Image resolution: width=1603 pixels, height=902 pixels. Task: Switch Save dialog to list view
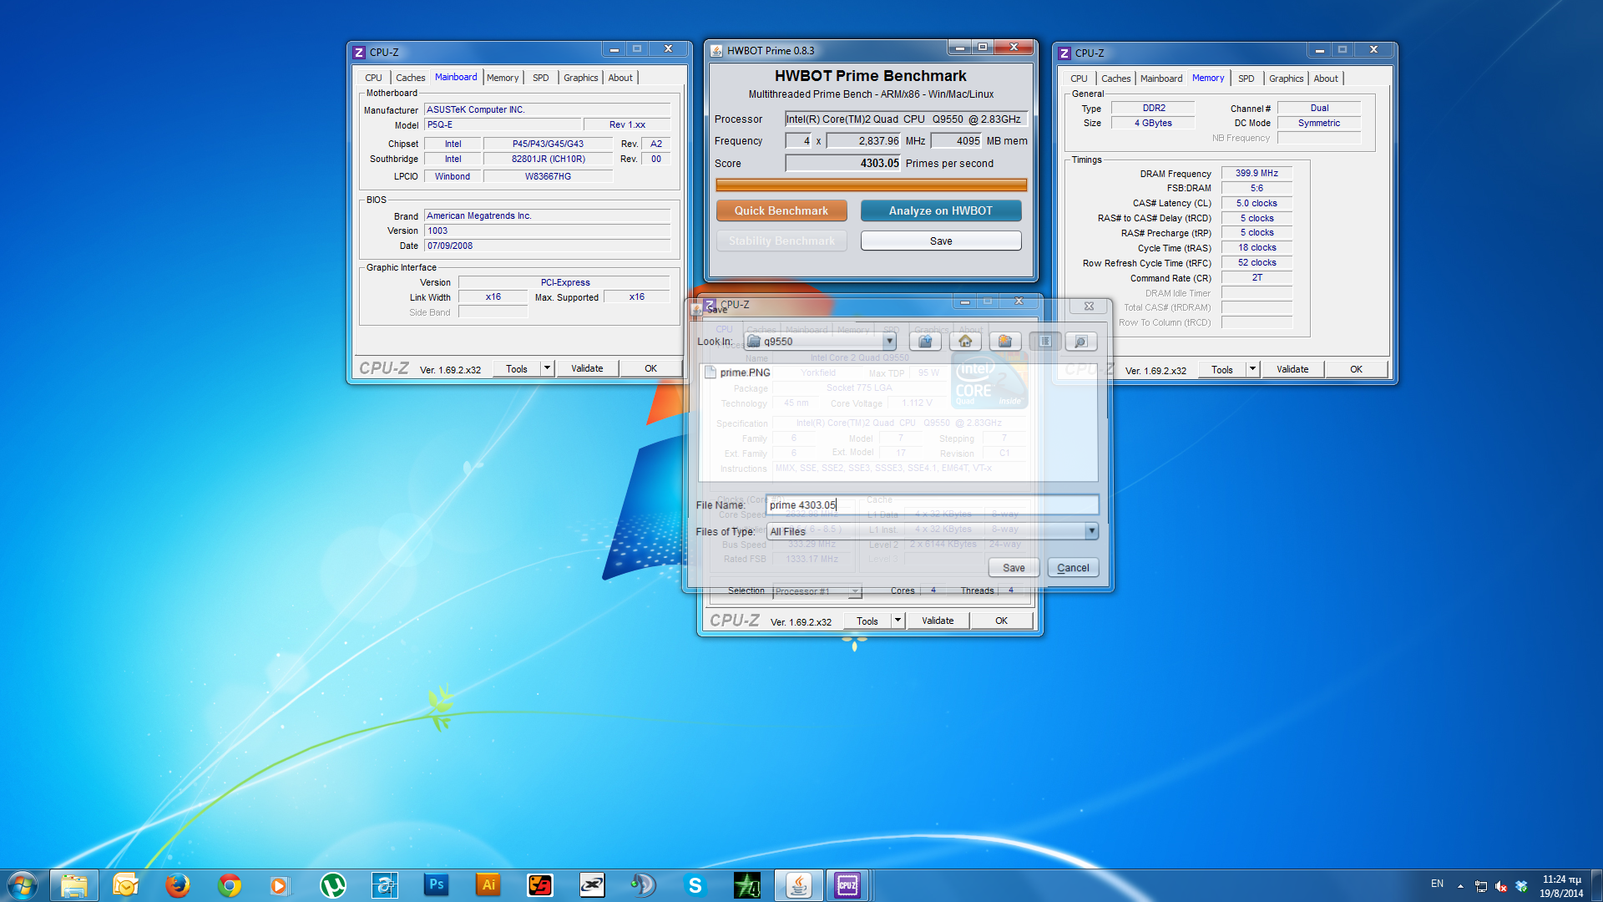[1044, 341]
